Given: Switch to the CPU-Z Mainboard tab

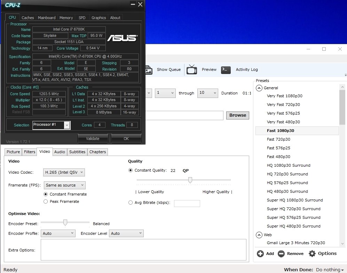Looking at the screenshot, I should coord(47,18).
